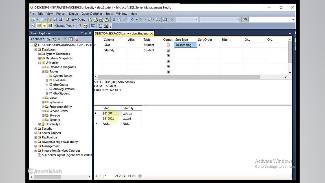Click the Save disk icon
The image size is (325, 183).
[55, 19]
